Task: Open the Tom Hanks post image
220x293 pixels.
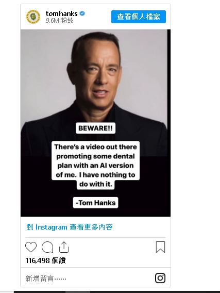Action: pos(95,123)
